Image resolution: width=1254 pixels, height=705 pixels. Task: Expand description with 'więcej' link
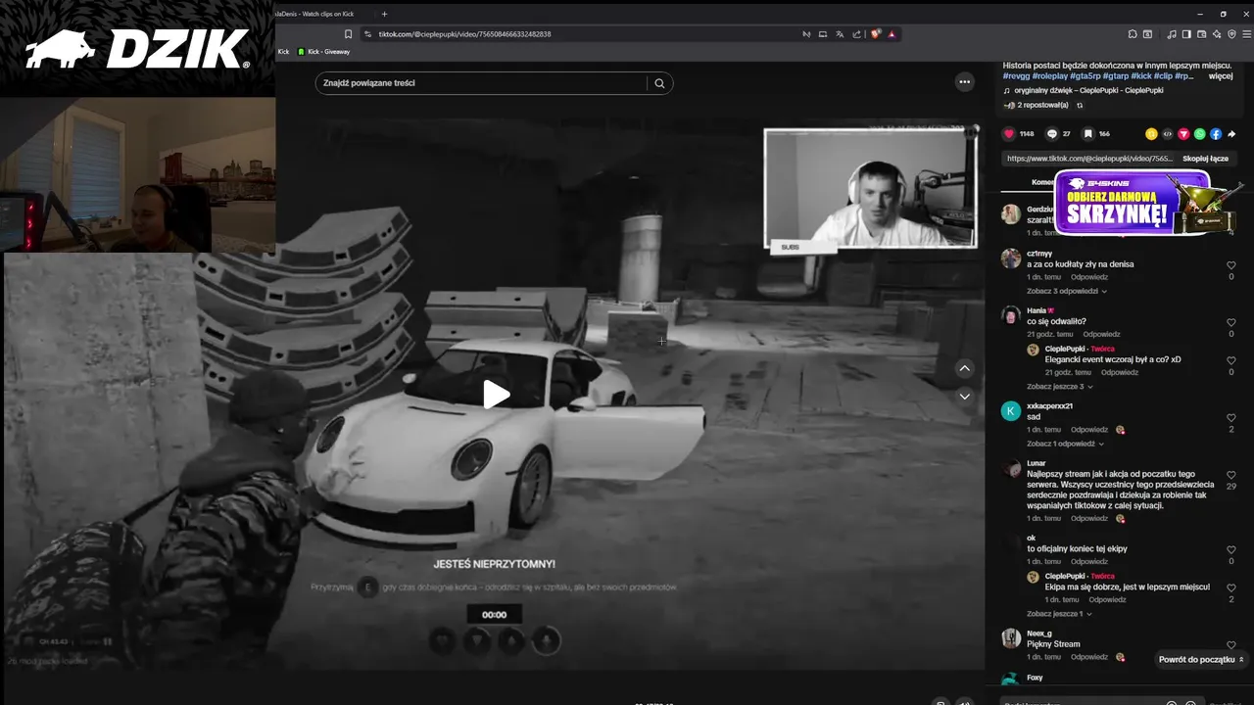point(1221,75)
